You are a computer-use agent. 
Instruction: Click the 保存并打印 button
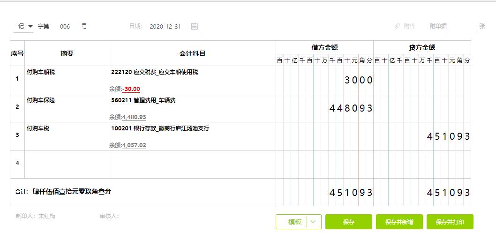[450, 222]
